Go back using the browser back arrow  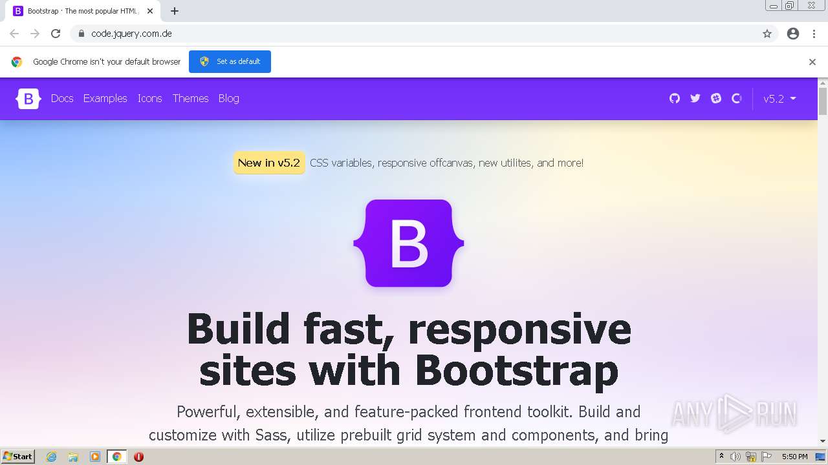pyautogui.click(x=14, y=34)
